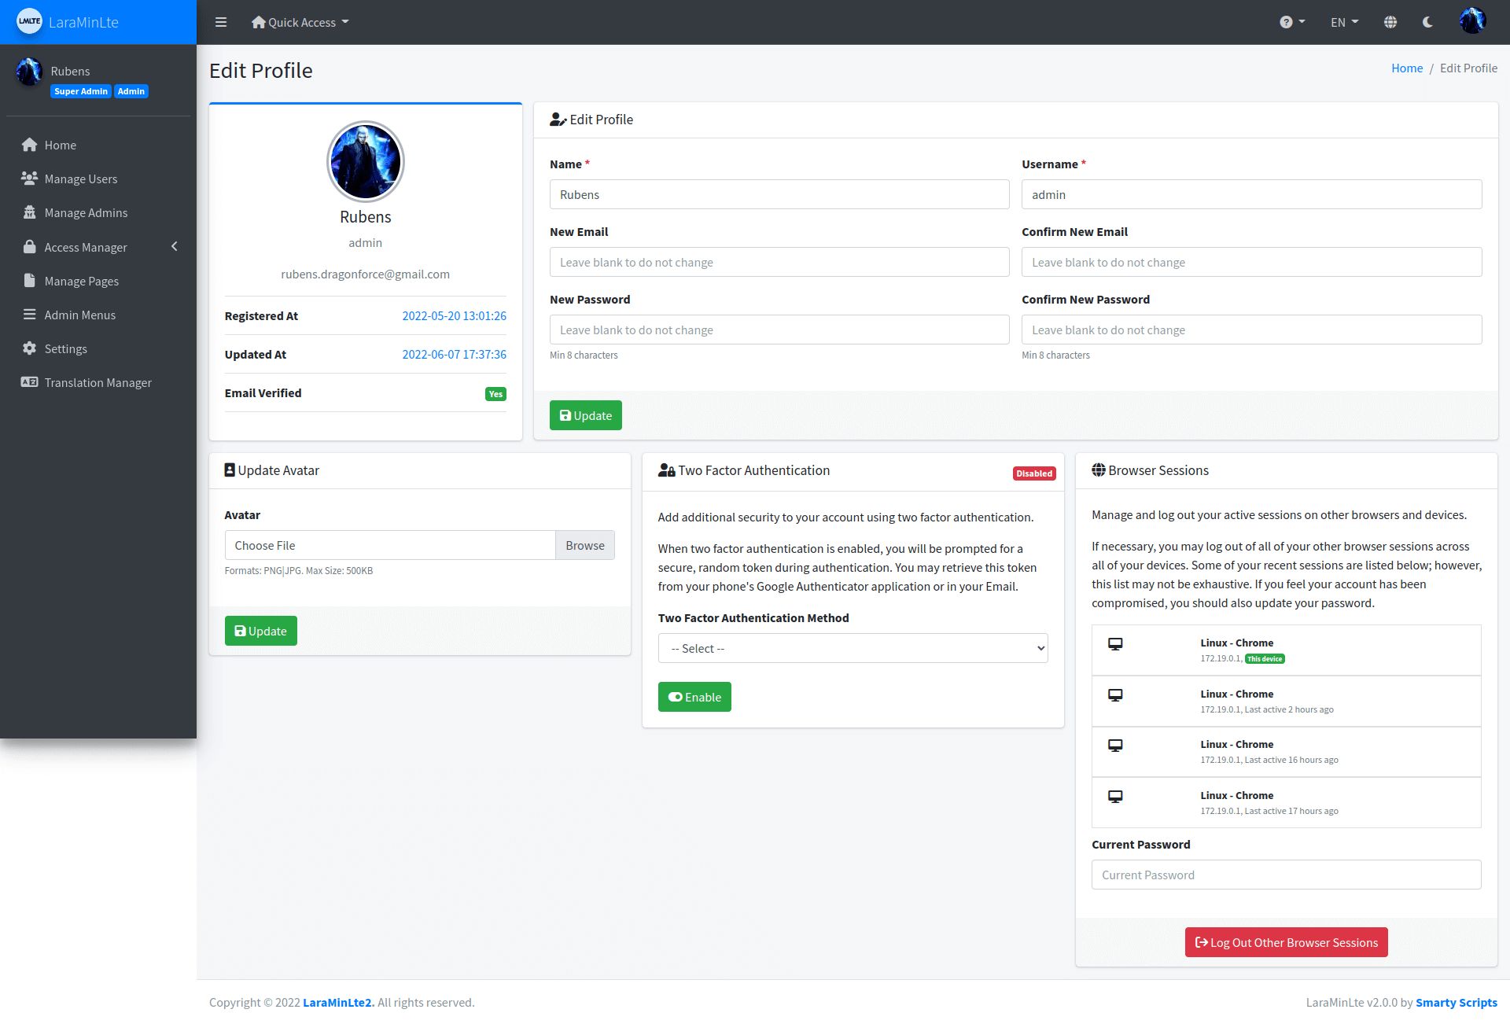This screenshot has height=1024, width=1510.
Task: Go to Translation Manager
Action: pyautogui.click(x=98, y=382)
